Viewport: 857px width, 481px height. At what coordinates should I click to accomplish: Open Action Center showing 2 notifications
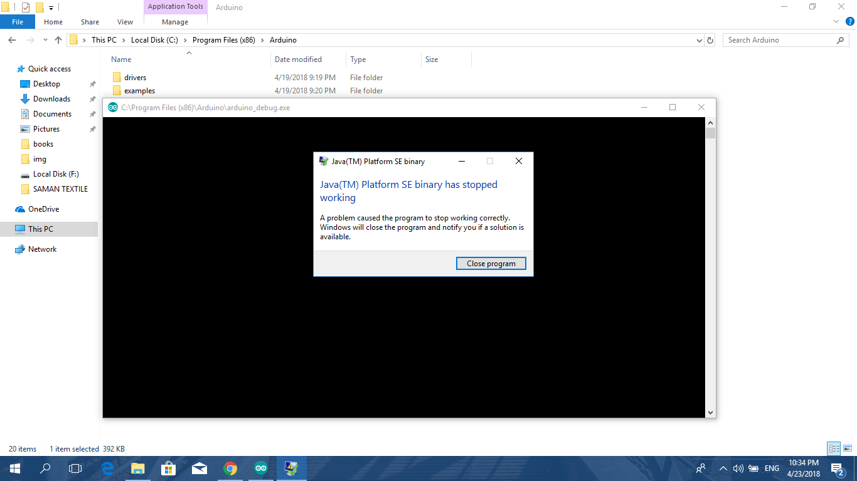point(837,468)
